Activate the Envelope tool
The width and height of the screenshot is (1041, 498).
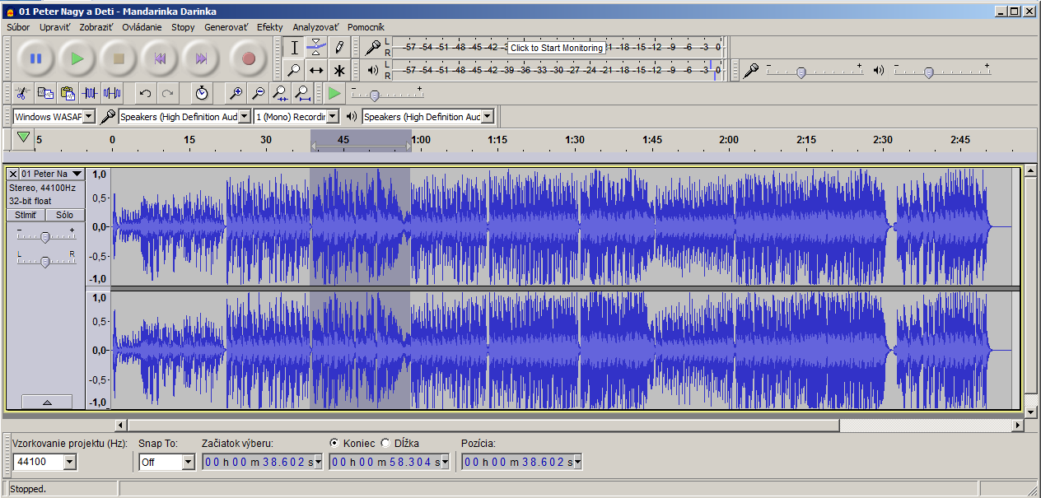tap(316, 48)
